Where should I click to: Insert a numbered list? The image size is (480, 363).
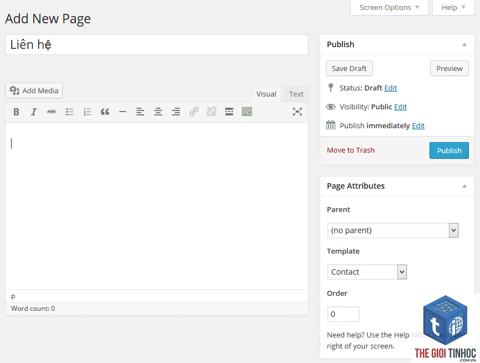click(x=87, y=112)
